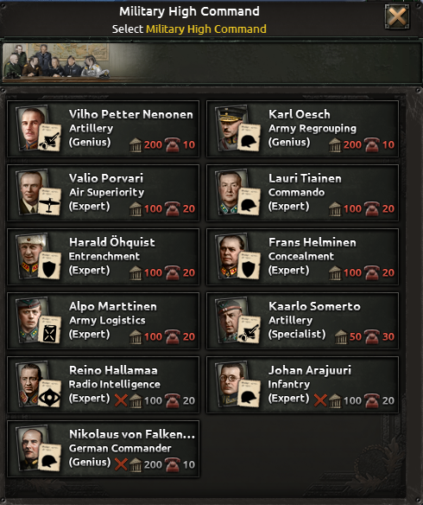The height and width of the screenshot is (505, 423).
Task: Click the Reino Hallamaa name label
Action: pyautogui.click(x=113, y=370)
